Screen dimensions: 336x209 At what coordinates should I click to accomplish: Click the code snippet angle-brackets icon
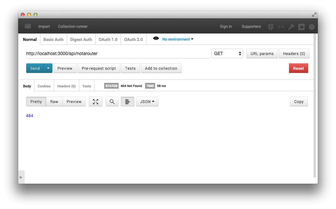pos(281,27)
